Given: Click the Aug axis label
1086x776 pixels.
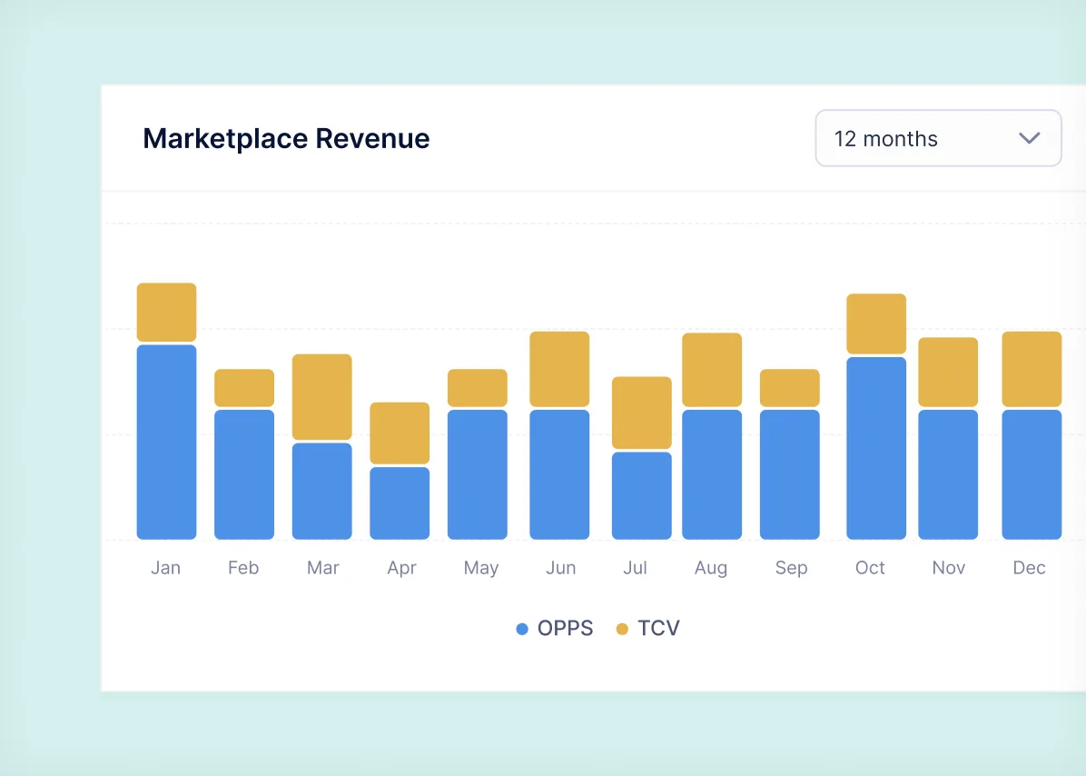Looking at the screenshot, I should (711, 569).
